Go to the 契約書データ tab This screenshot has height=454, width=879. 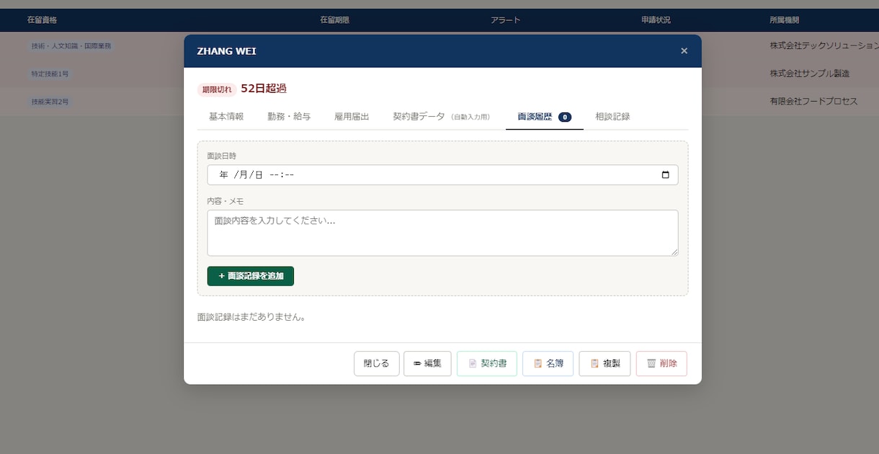pyautogui.click(x=441, y=117)
